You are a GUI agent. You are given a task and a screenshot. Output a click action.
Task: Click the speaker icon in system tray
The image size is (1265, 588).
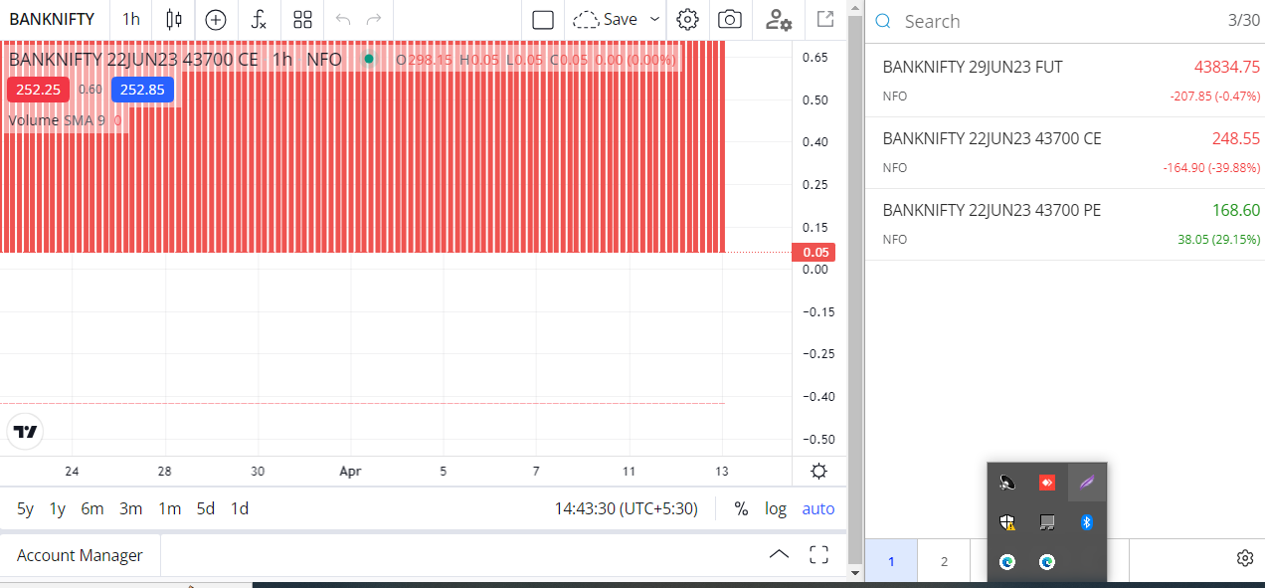tap(1007, 483)
